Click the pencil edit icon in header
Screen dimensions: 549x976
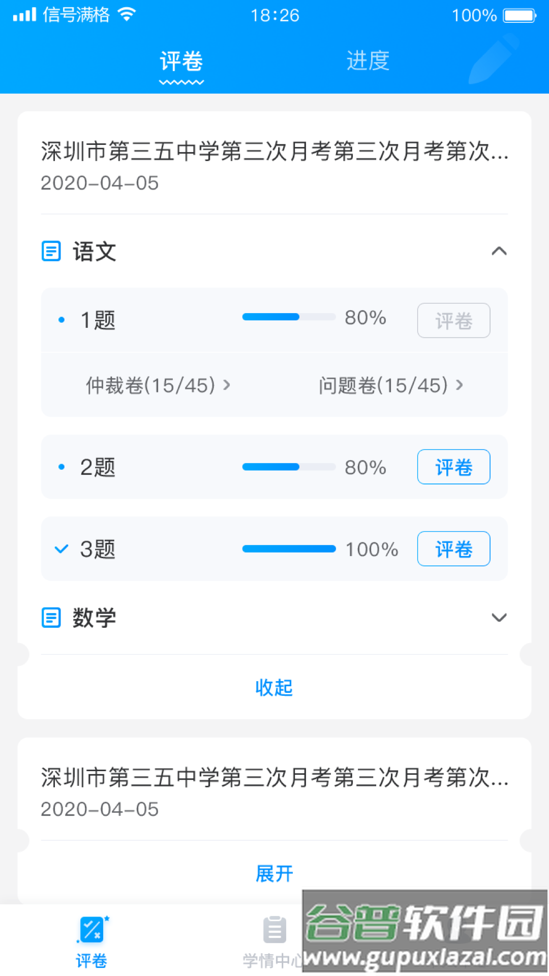[492, 61]
